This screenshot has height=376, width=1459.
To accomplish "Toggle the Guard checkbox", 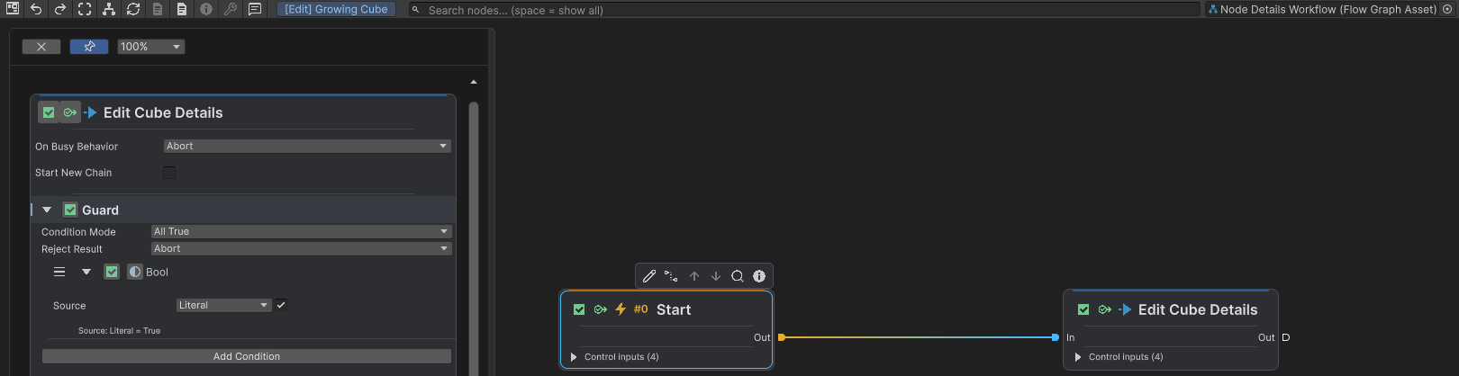I will point(70,210).
